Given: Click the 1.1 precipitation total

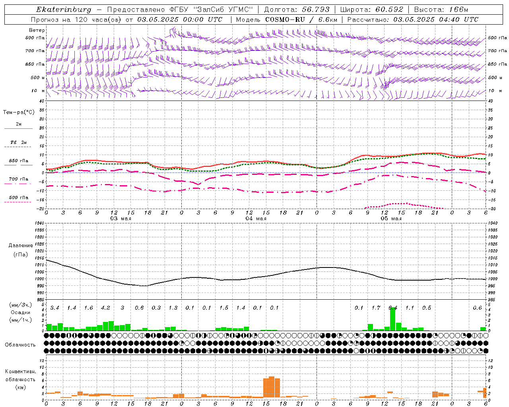Looking at the screenshot, I should pyautogui.click(x=410, y=308).
